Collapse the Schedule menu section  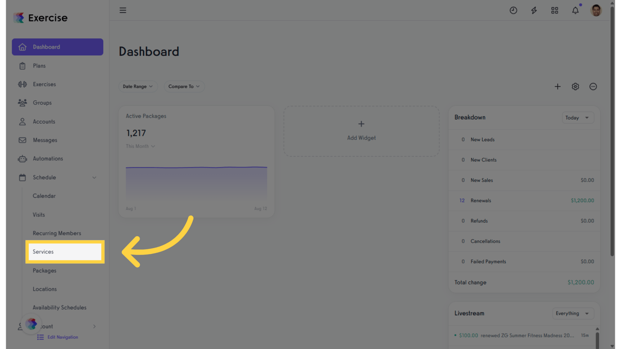(x=94, y=178)
